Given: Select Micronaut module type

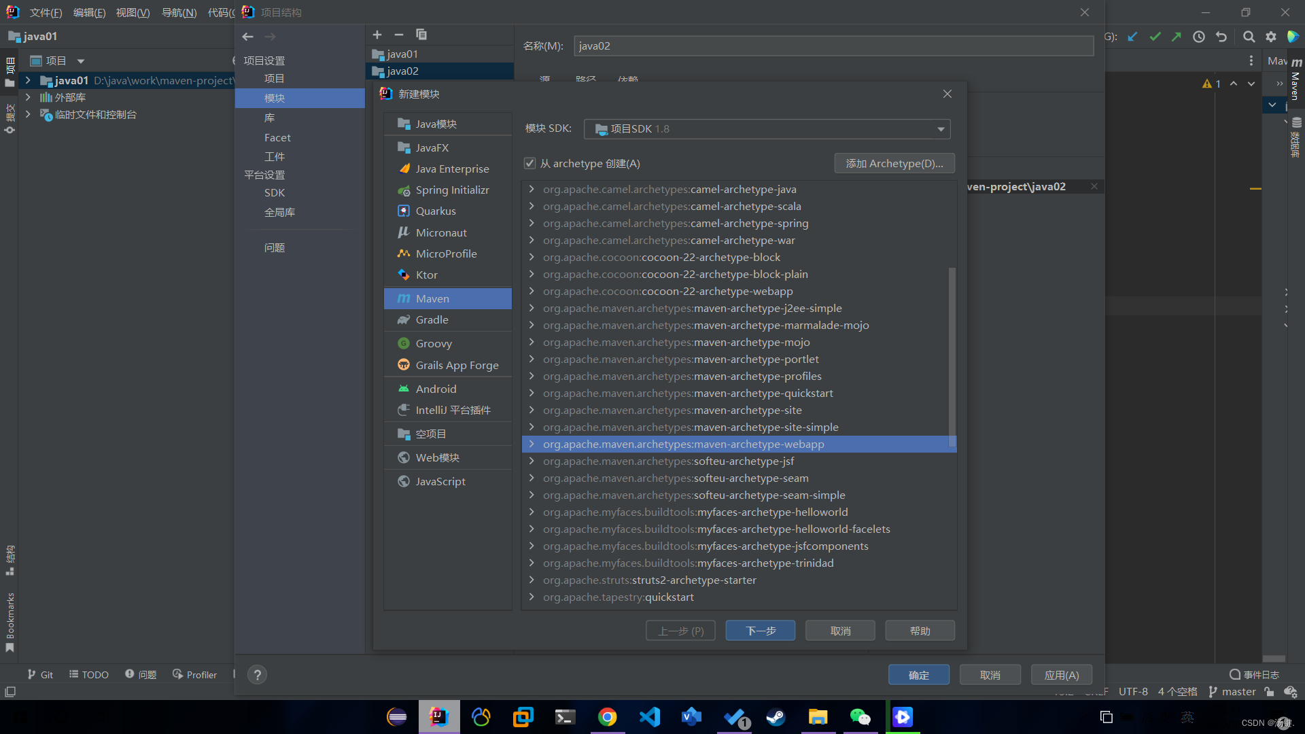Looking at the screenshot, I should (448, 232).
